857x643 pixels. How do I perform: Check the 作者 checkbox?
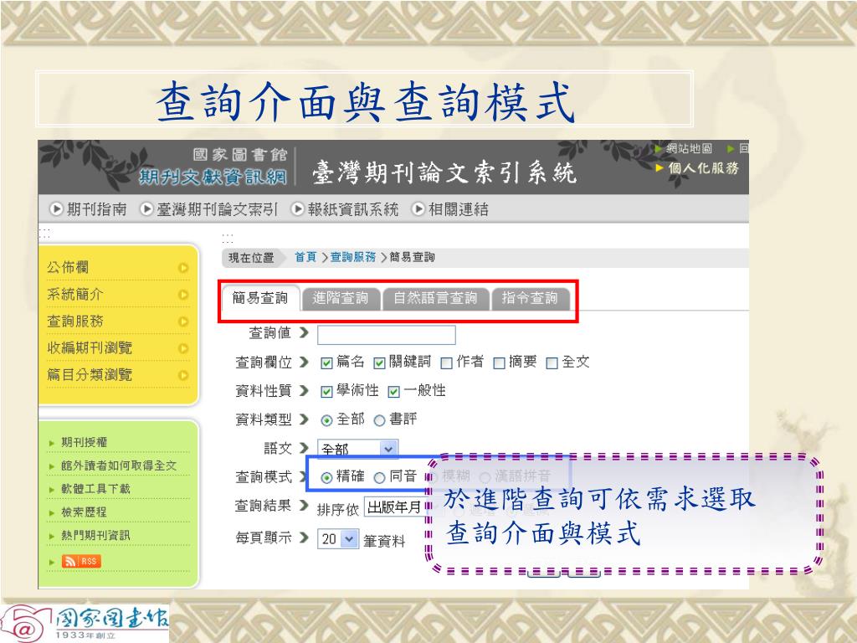(x=446, y=363)
